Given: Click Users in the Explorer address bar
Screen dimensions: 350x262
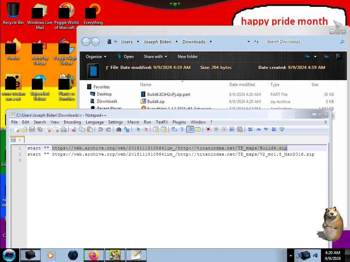Looking at the screenshot, I should tap(127, 42).
